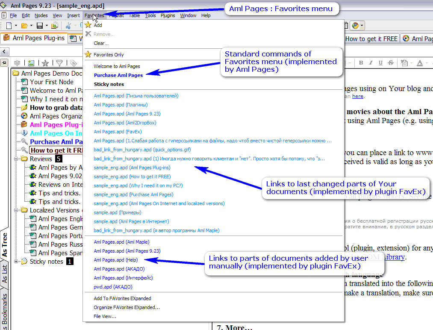The height and width of the screenshot is (330, 433).
Task: Click the Reviews folder icon in tree
Action: coord(24,159)
